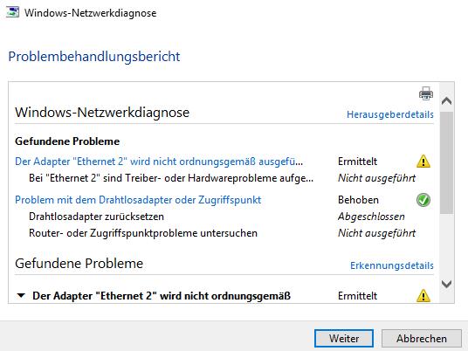
Task: Click the report's vertical scrollbar thumb
Action: 446,162
